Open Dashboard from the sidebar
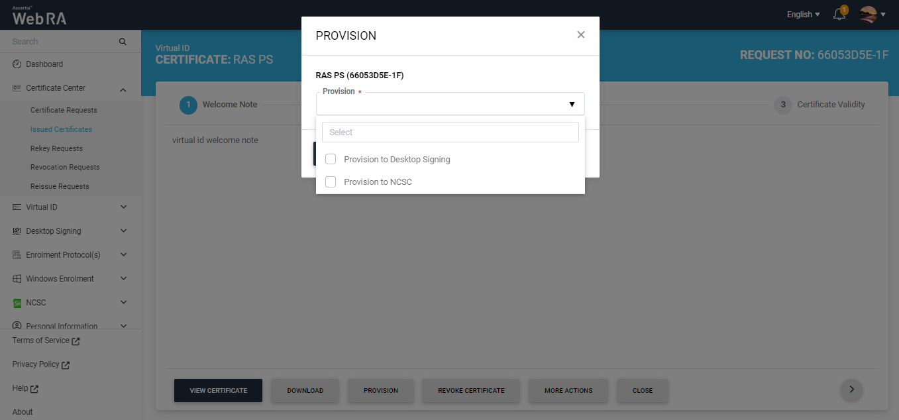This screenshot has width=899, height=420. (44, 64)
